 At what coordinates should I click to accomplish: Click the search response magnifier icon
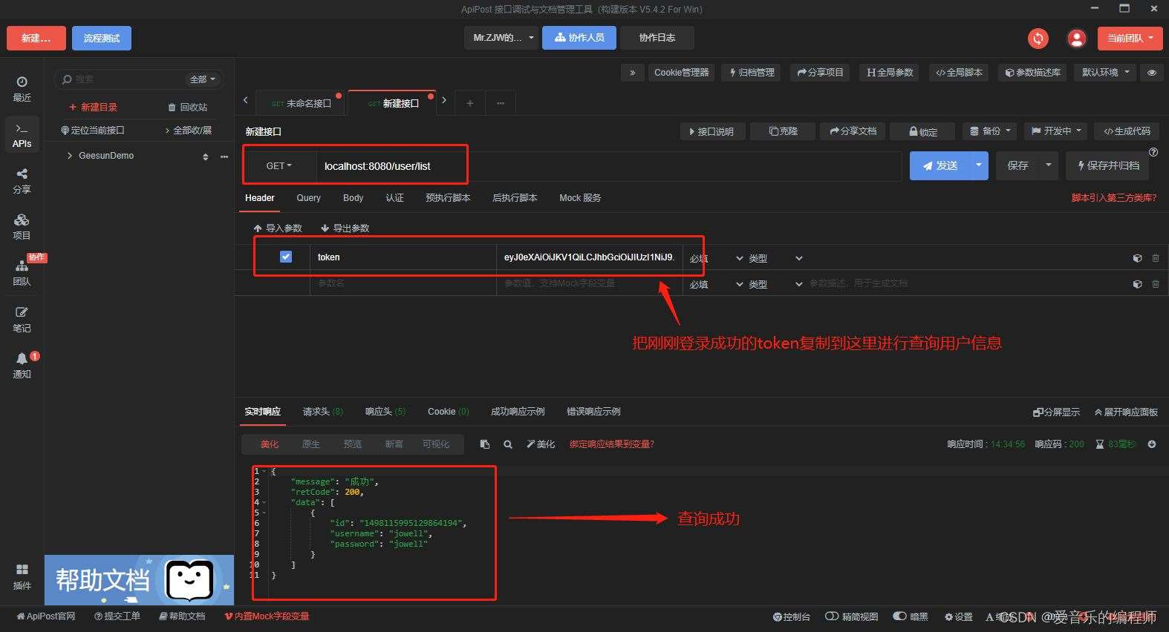[508, 444]
